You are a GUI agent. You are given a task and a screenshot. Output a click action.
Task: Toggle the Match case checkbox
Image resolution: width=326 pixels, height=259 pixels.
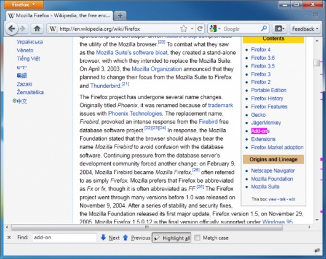pos(197,237)
